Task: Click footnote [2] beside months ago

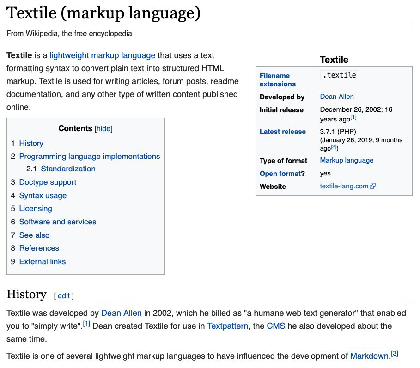Action: pyautogui.click(x=334, y=146)
